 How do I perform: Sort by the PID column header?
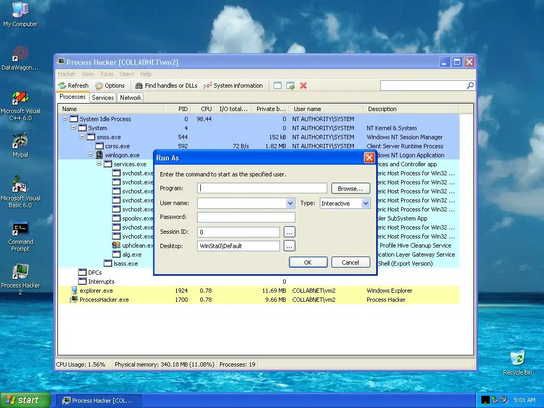point(177,109)
